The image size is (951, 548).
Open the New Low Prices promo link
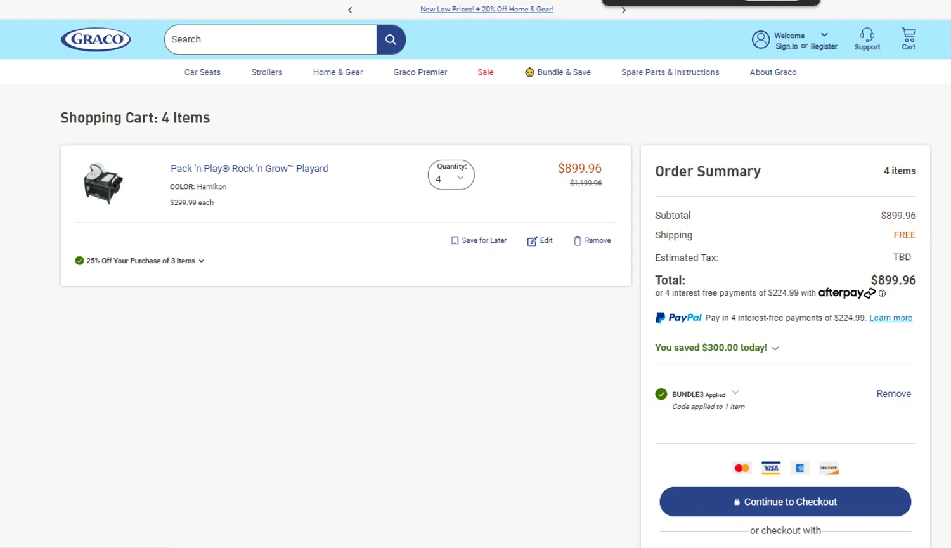(487, 10)
